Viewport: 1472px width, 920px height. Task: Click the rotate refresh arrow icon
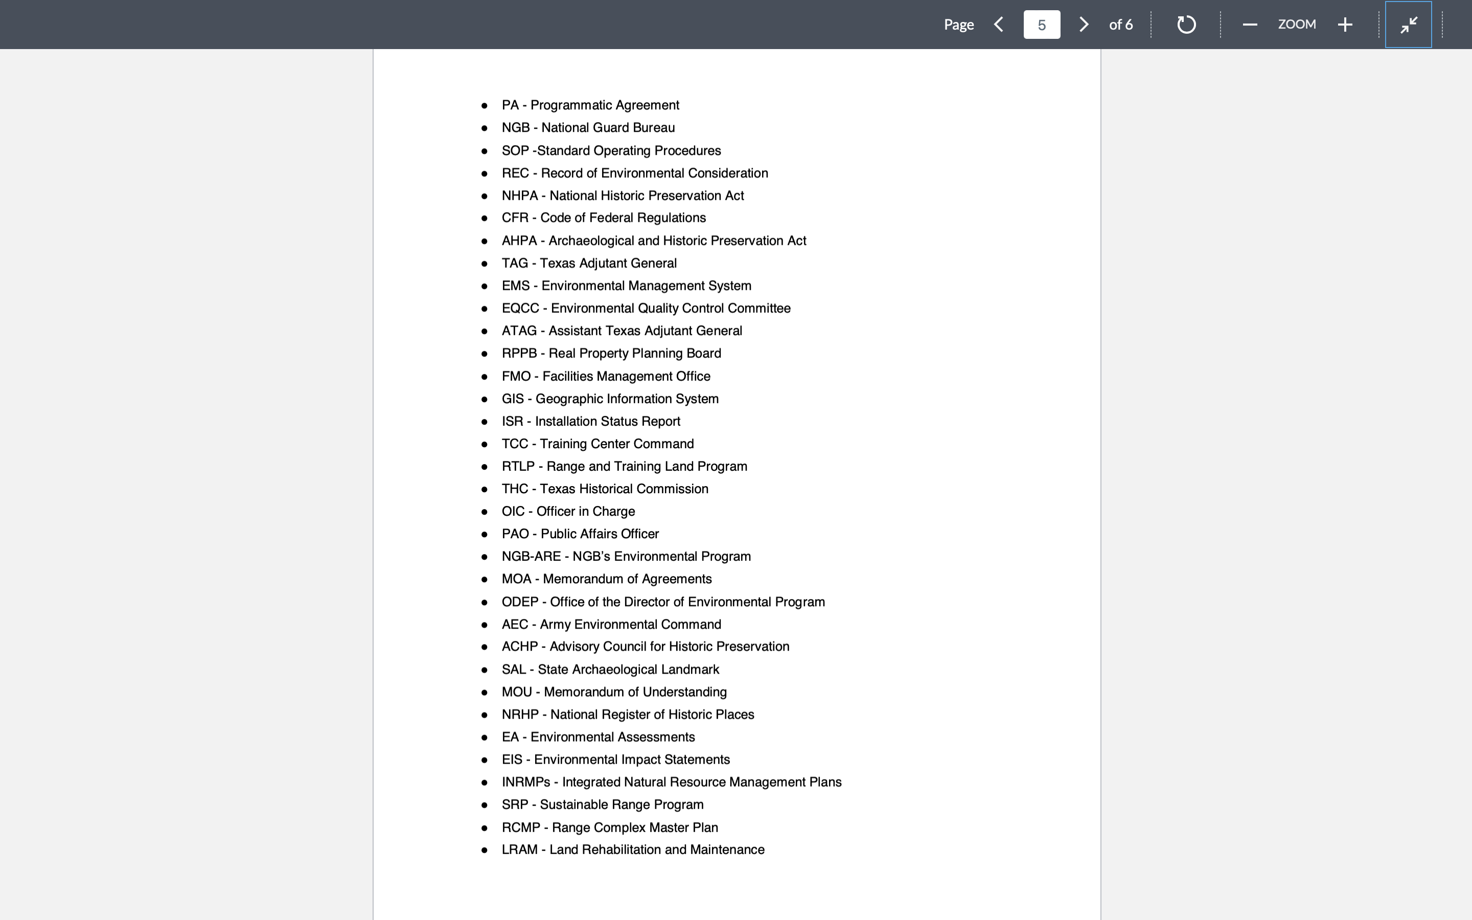(1185, 25)
